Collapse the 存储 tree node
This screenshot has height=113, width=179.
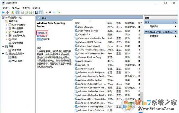[x=3, y=47]
